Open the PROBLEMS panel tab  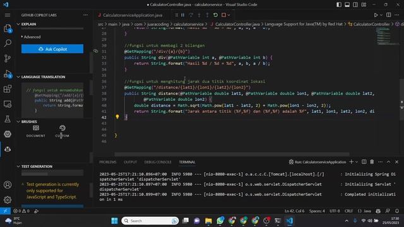coord(108,162)
